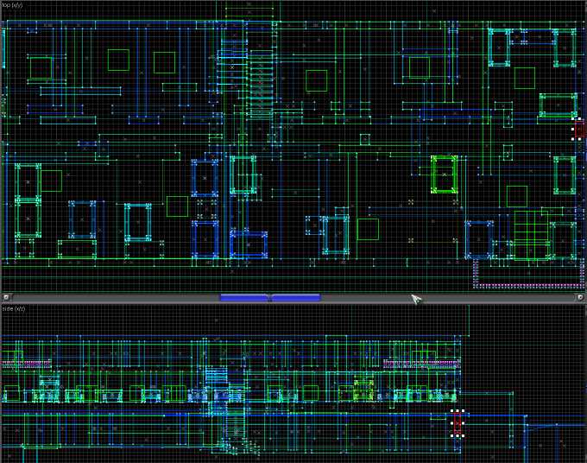Click the horizontal magenta dotted line in the top view
The width and height of the screenshot is (587, 463).
coord(528,286)
